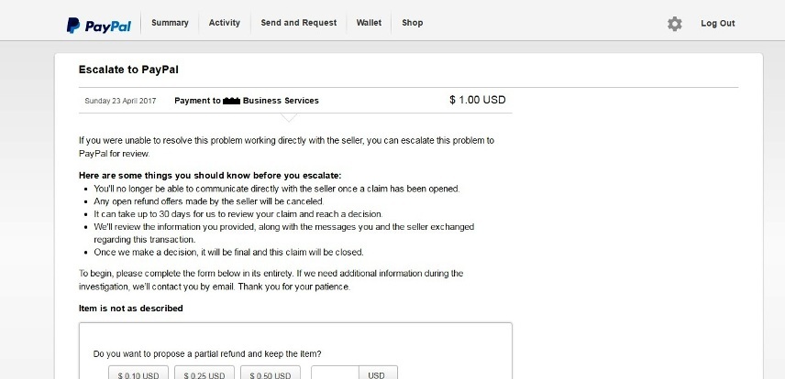The image size is (785, 379).
Task: Open the Summary tab
Action: [x=170, y=23]
